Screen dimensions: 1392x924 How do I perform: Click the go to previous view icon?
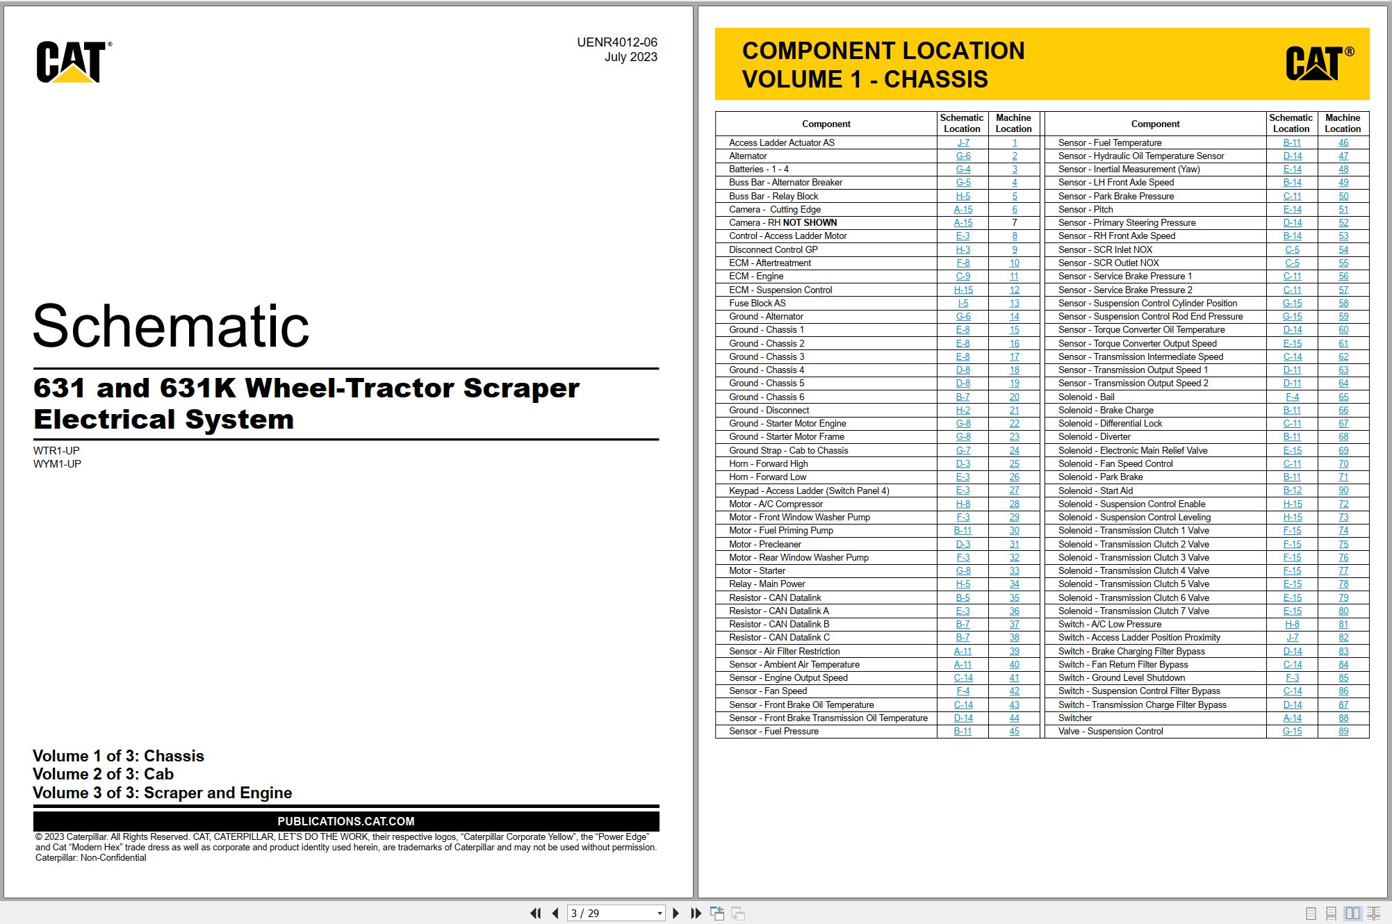717,913
